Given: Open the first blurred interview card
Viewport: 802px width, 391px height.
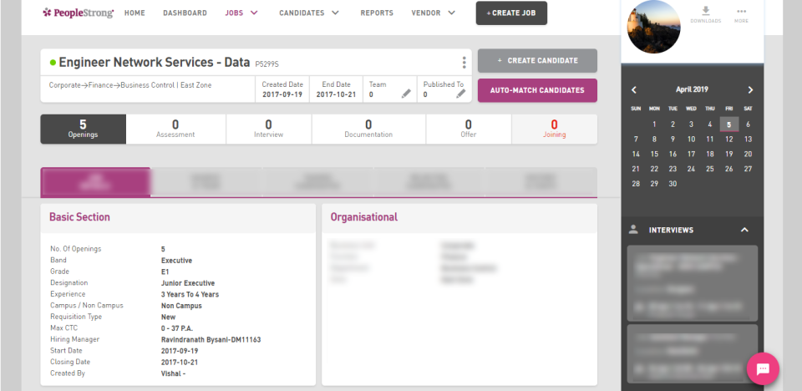Looking at the screenshot, I should tap(692, 283).
